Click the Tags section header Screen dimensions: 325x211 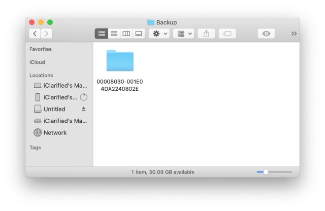[x=35, y=148]
